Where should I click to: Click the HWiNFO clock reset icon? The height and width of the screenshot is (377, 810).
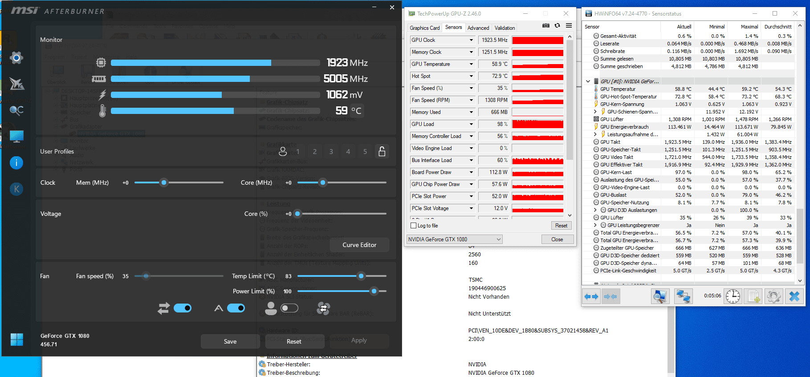click(733, 296)
